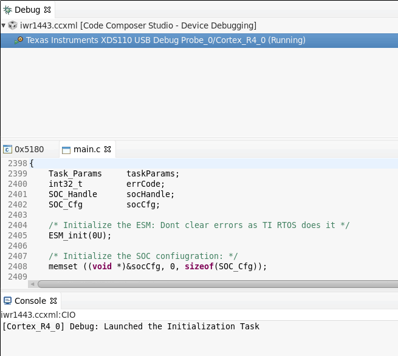Close the main.c editor tab
The height and width of the screenshot is (356, 398).
(x=108, y=149)
